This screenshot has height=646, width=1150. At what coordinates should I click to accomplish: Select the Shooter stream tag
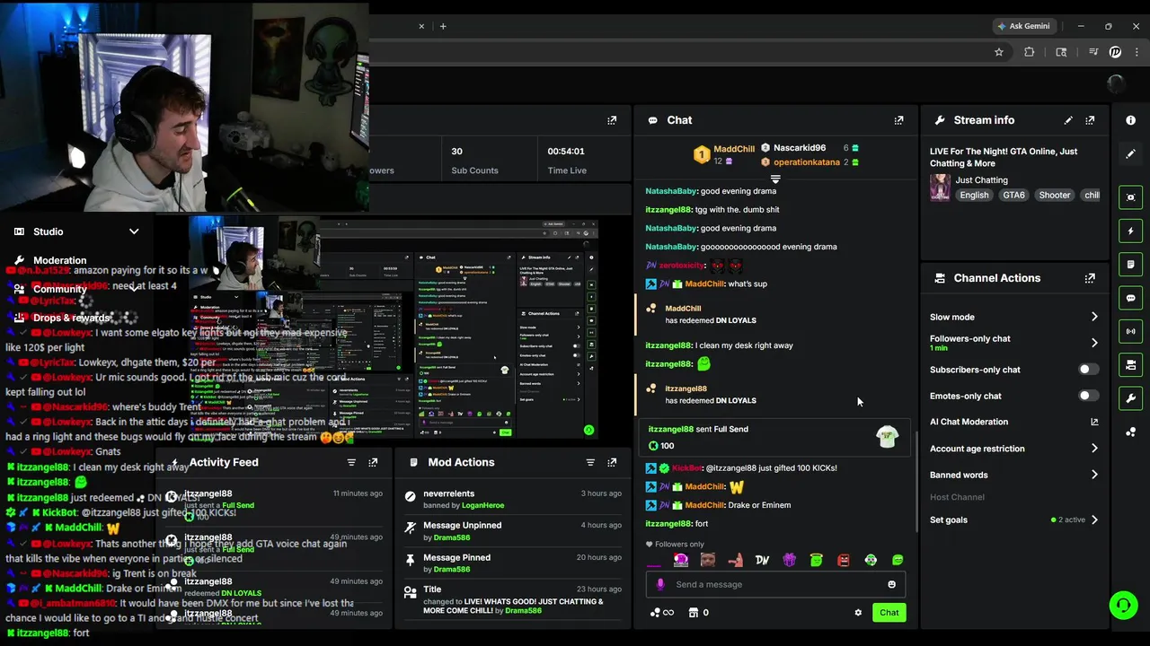click(1055, 195)
